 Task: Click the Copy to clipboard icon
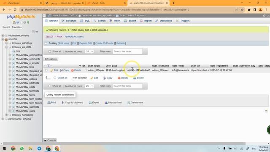63,103
